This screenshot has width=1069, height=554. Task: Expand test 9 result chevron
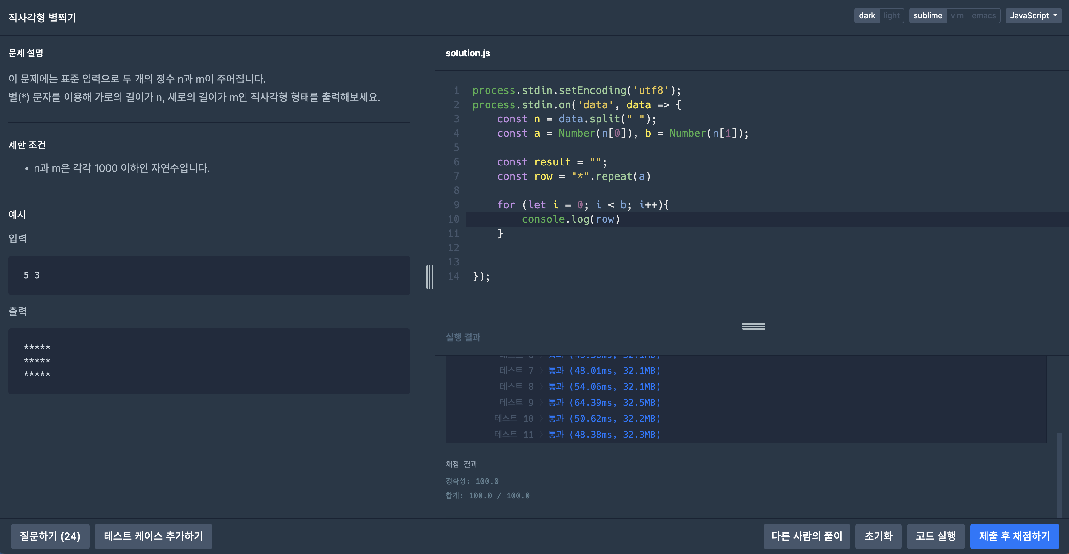coord(541,403)
